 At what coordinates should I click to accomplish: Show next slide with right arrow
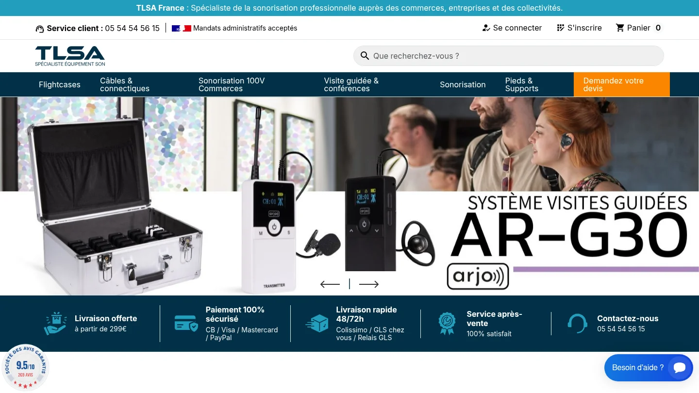tap(369, 284)
